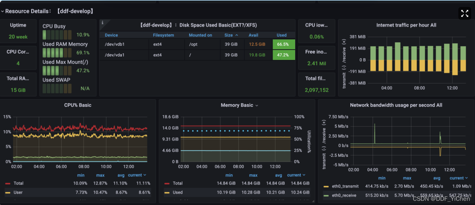
Task: Click the fullscreen expand icon
Action: click(x=464, y=13)
